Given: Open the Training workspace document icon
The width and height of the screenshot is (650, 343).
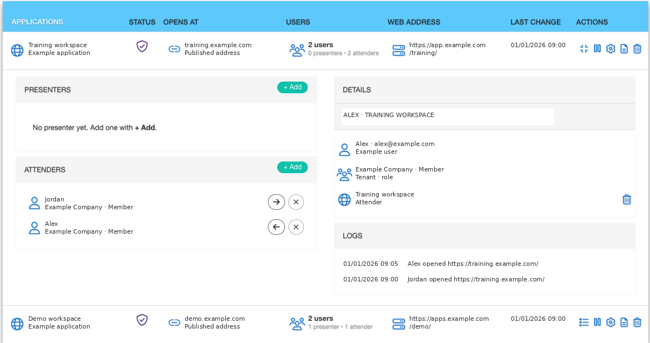Looking at the screenshot, I should [x=624, y=49].
